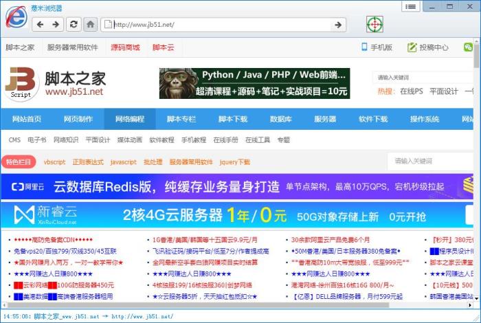Open the 手机教程 submenu link
The height and width of the screenshot is (323, 481).
pos(194,140)
